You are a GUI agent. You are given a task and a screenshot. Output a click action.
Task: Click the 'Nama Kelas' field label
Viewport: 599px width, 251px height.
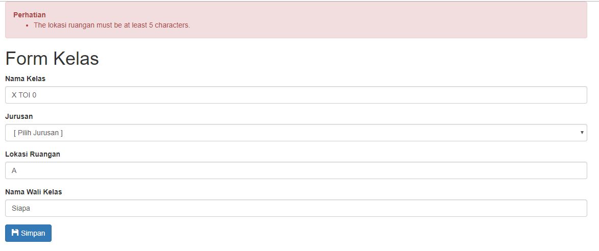25,79
